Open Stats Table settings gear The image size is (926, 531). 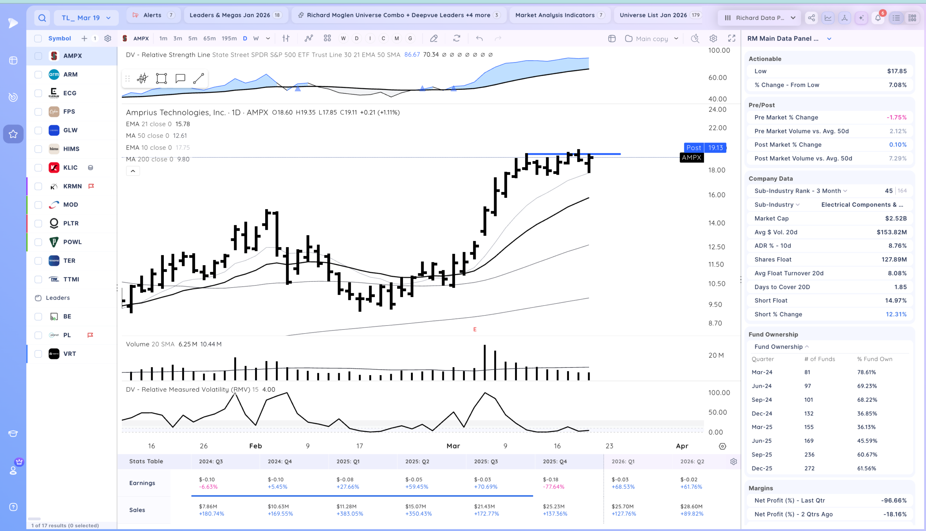click(x=734, y=461)
